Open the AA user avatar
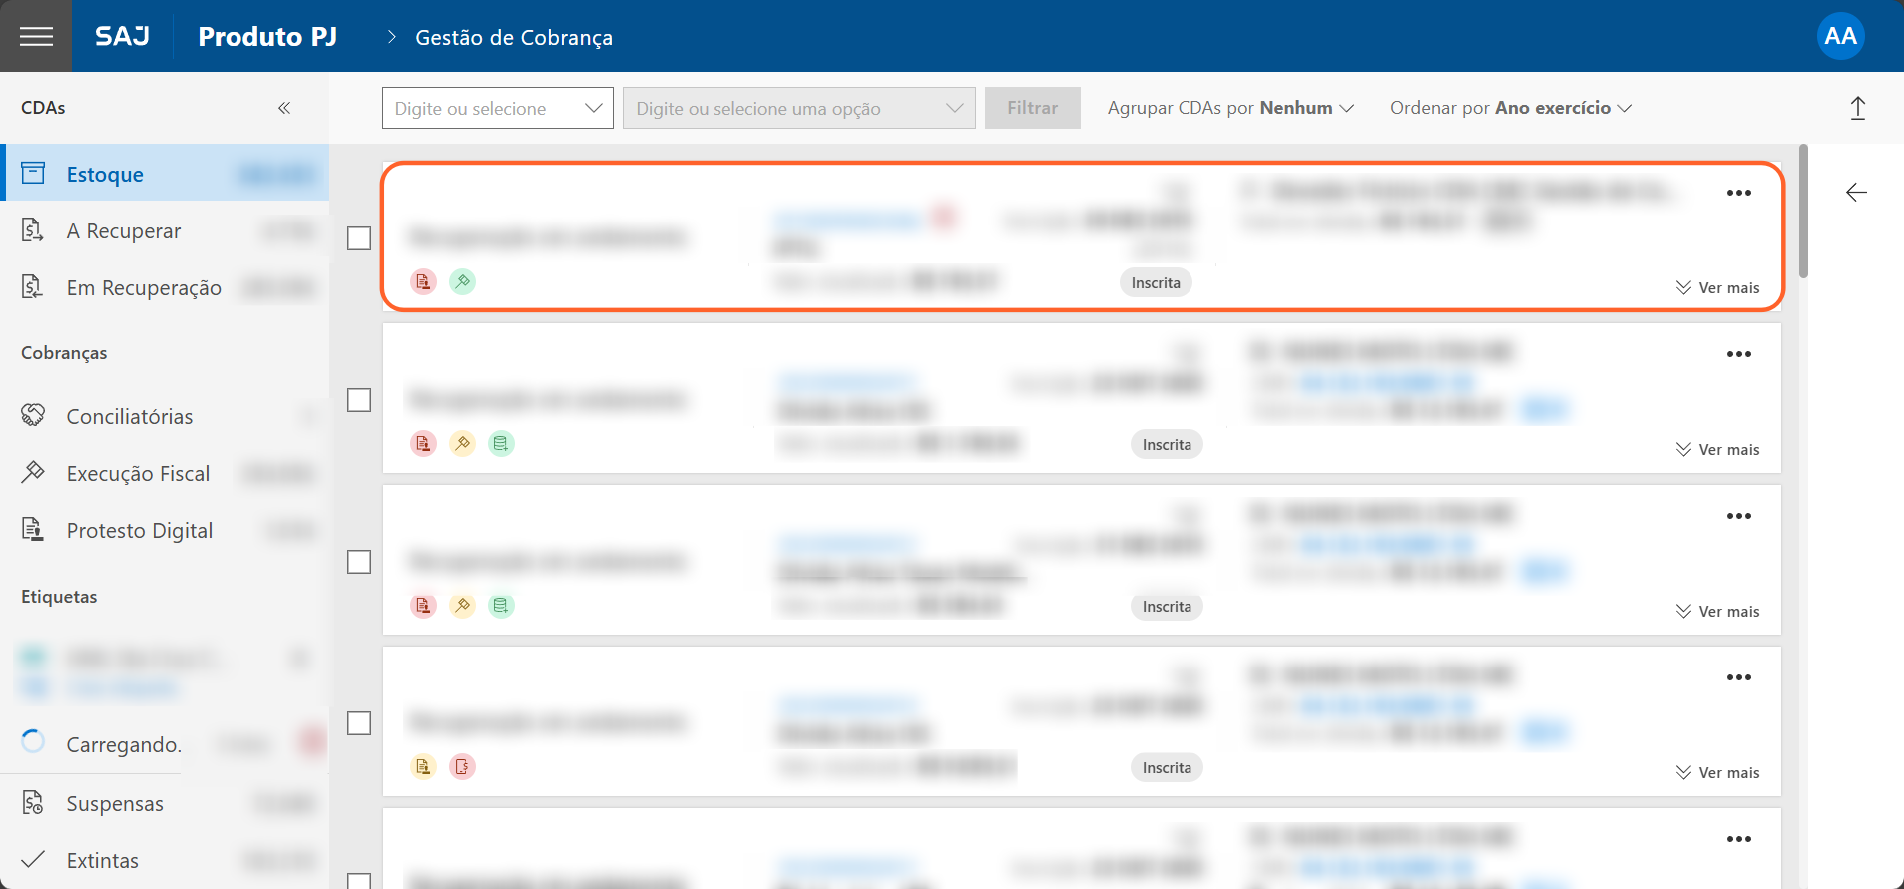The height and width of the screenshot is (889, 1904). [1840, 37]
